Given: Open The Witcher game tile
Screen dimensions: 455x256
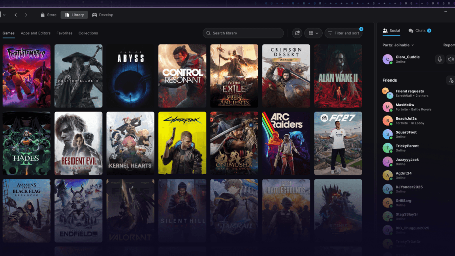Looking at the screenshot, I should tap(338, 211).
